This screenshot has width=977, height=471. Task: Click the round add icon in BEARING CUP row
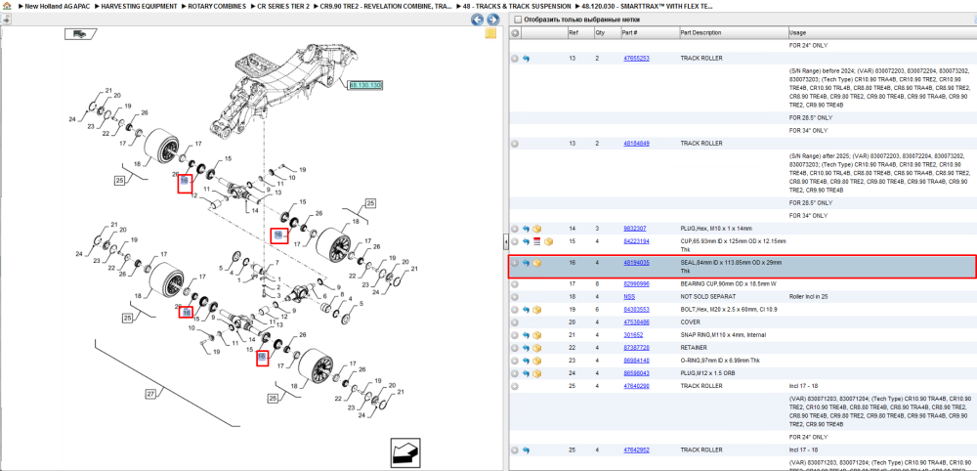tap(515, 284)
